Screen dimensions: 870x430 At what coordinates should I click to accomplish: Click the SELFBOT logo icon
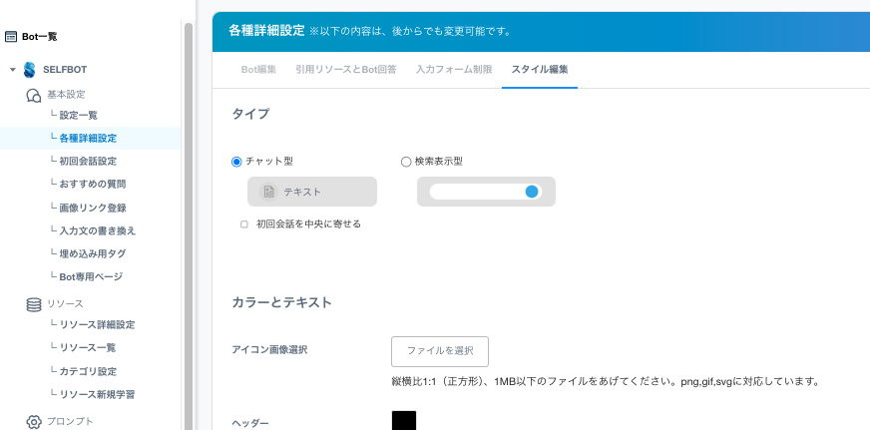click(29, 70)
